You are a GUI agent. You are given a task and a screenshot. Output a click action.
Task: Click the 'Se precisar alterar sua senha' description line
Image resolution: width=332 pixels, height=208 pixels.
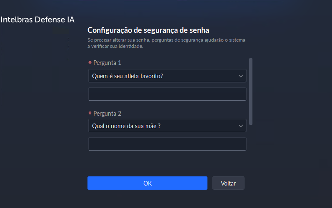point(167,40)
